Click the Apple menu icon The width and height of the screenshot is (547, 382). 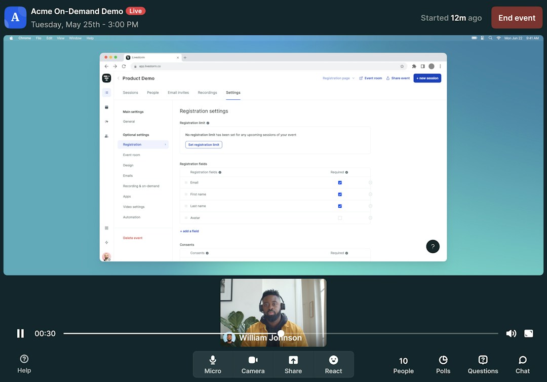tap(11, 39)
